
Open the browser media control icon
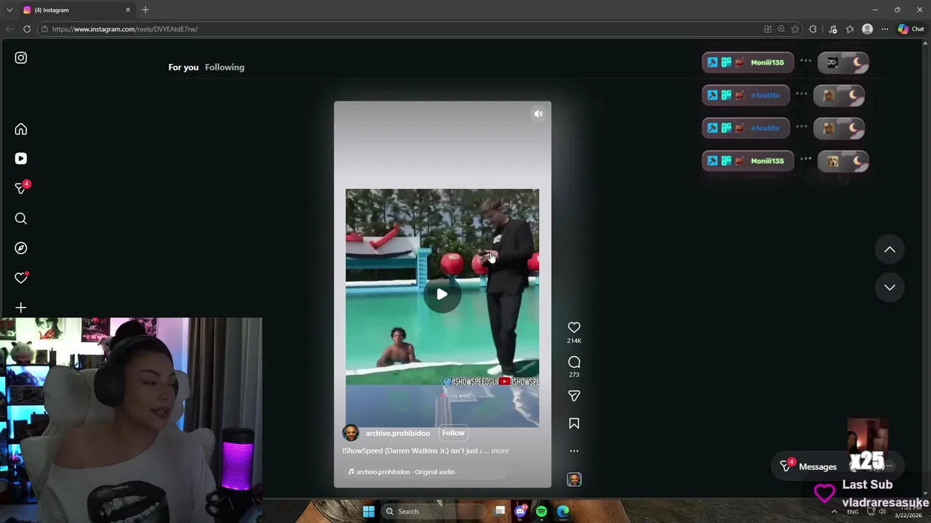pos(833,29)
